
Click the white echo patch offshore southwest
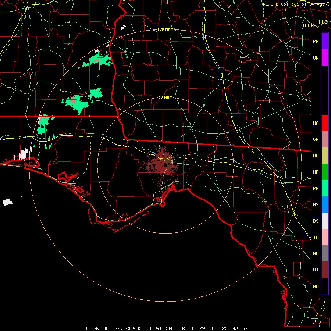point(8,202)
